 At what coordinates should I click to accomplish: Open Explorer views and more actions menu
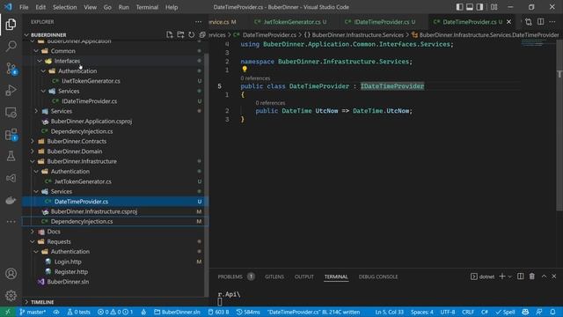tap(198, 21)
